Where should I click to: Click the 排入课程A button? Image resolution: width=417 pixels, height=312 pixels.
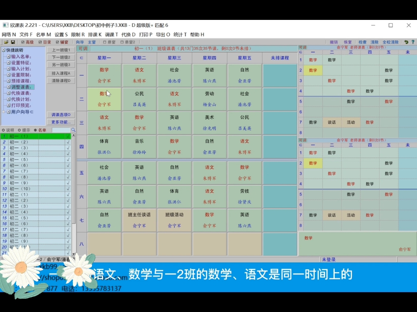pyautogui.click(x=61, y=73)
